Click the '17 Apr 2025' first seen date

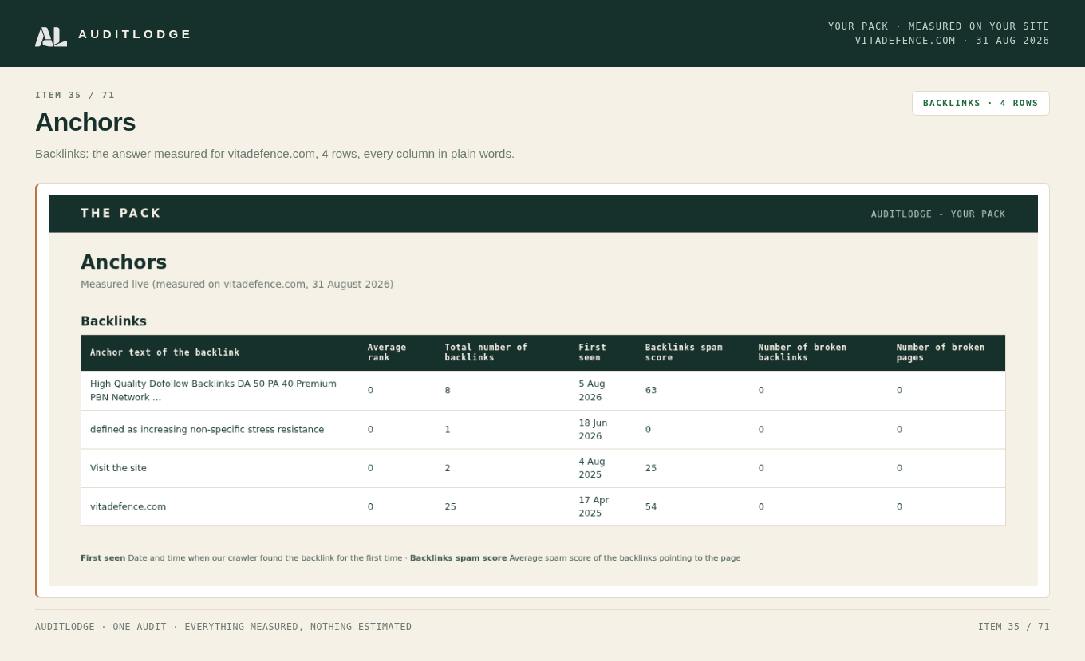click(x=594, y=507)
